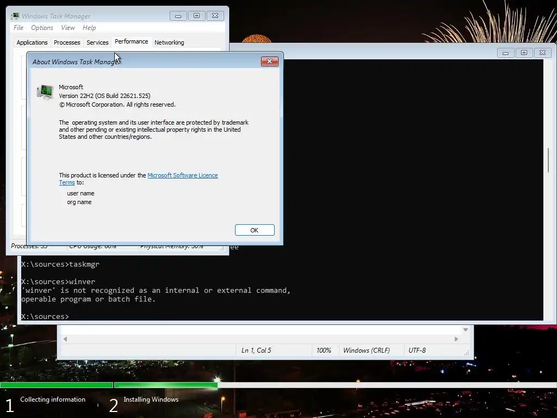Click the Installing Windows progress segment
Screen dimensions: 557x418
coord(166,385)
